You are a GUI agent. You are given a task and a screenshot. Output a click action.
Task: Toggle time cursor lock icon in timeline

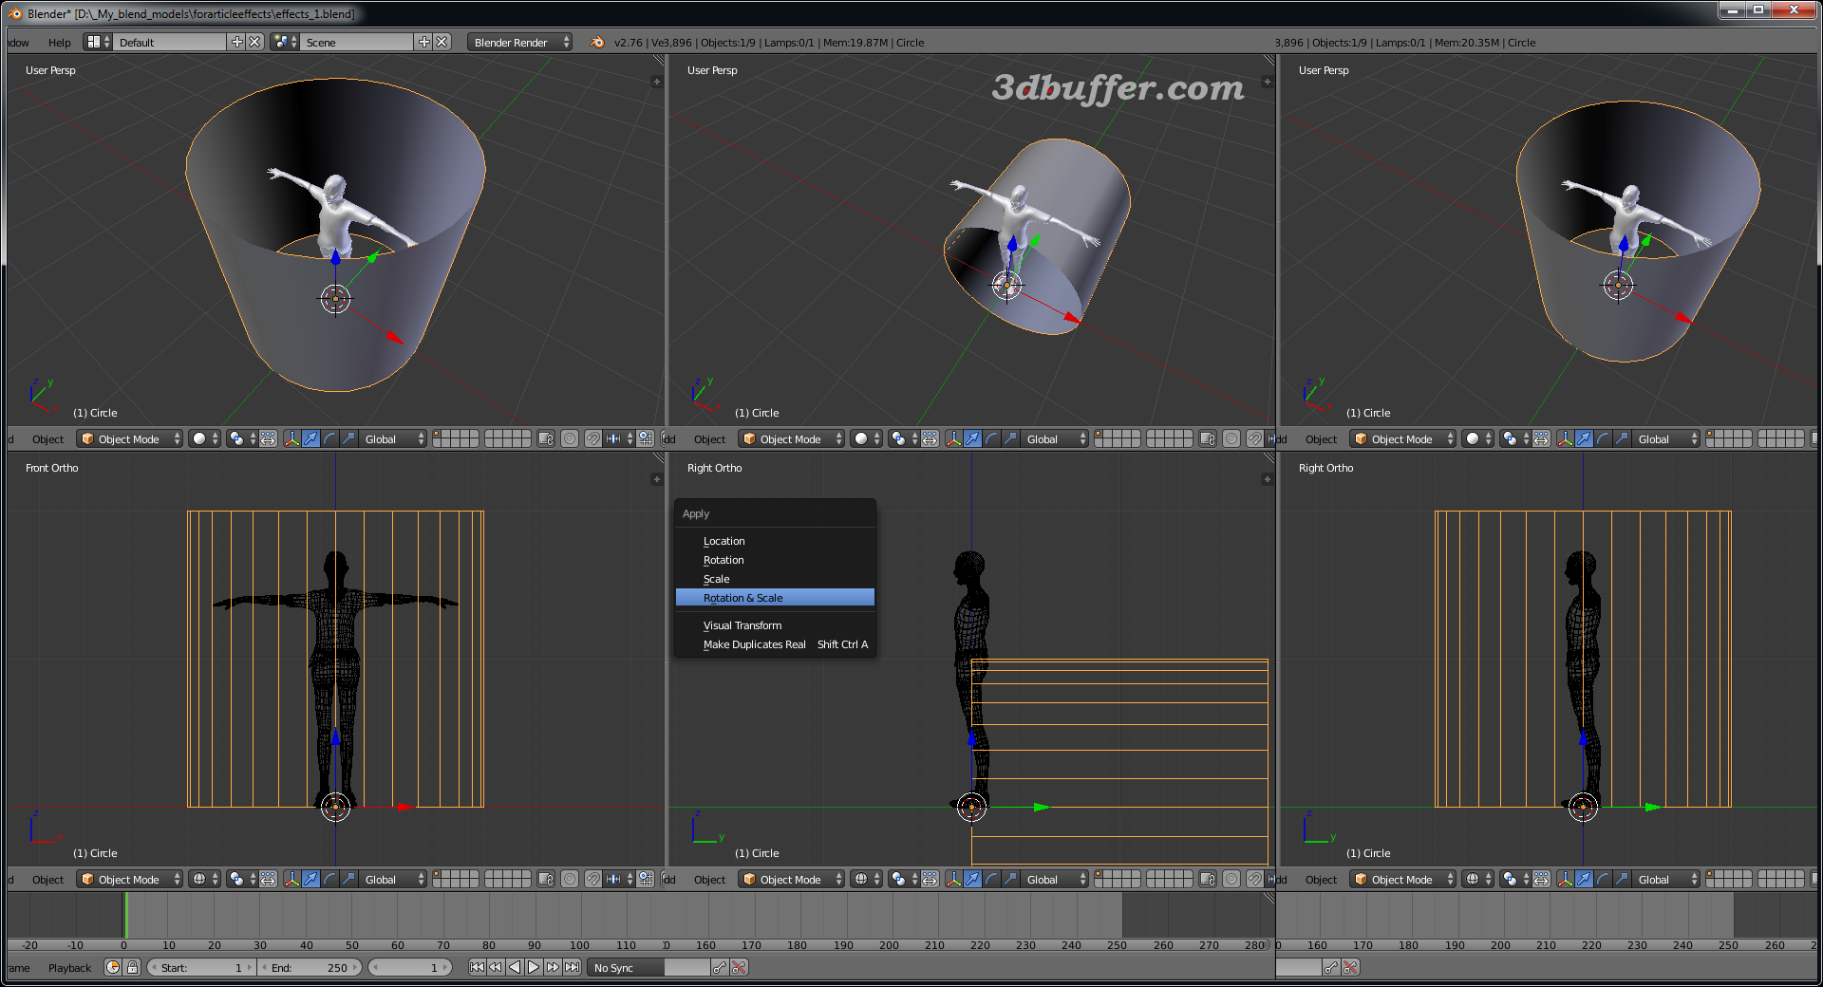click(132, 967)
